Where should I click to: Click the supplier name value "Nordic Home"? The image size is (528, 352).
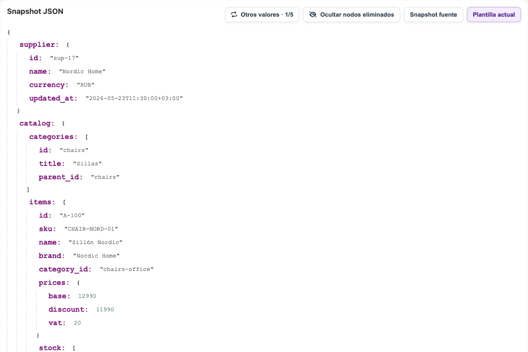pyautogui.click(x=82, y=71)
